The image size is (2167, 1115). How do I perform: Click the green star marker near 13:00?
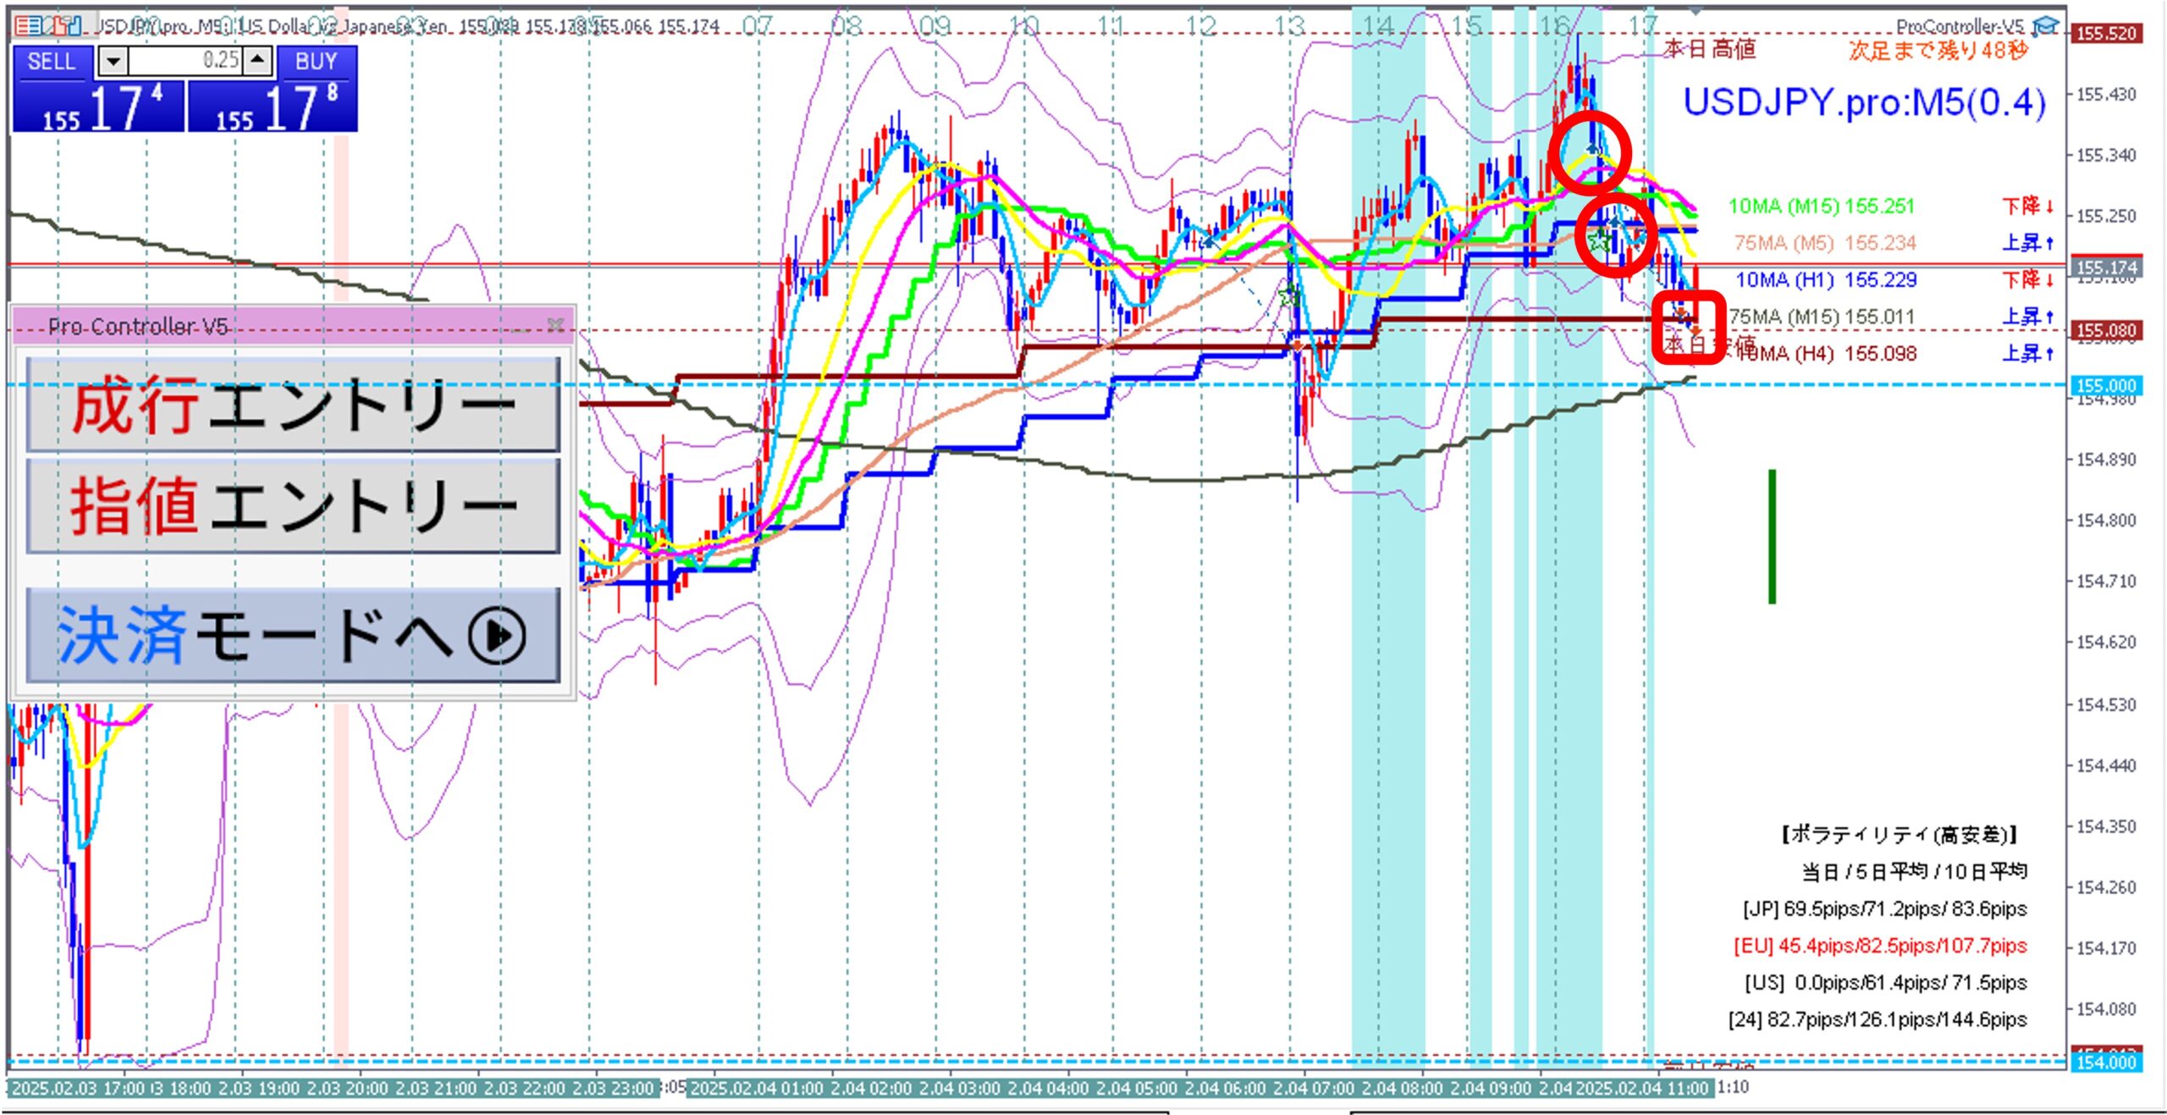click(1289, 296)
